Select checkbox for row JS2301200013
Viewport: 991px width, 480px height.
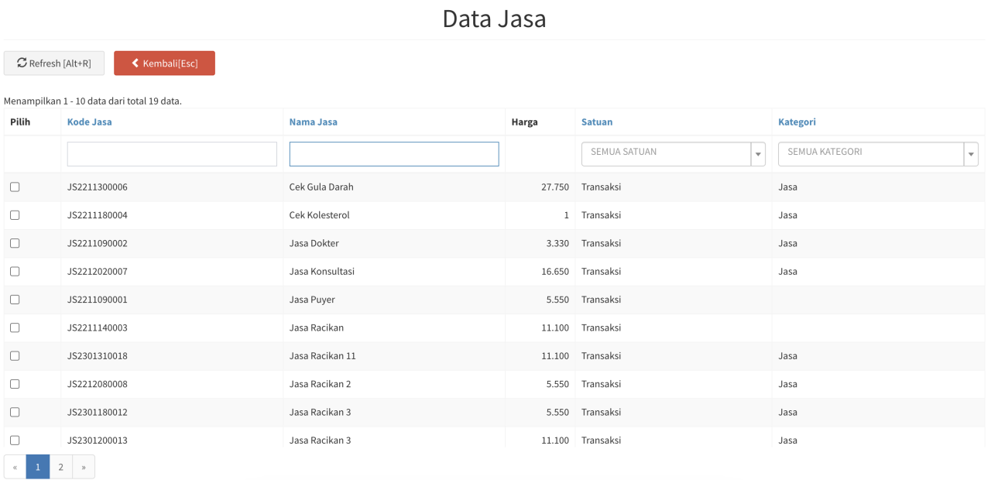[15, 441]
